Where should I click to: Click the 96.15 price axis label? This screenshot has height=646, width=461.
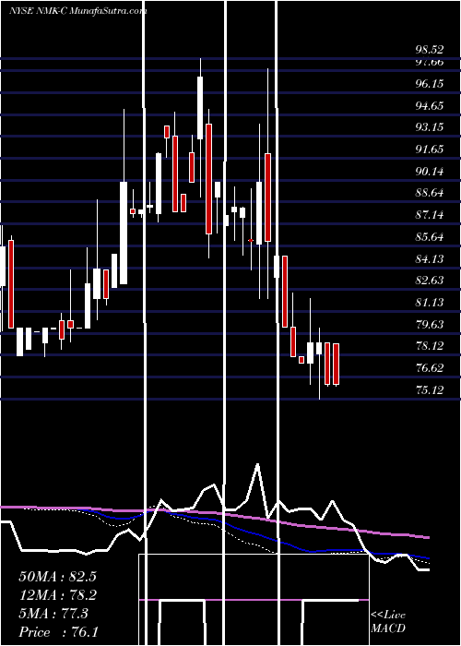[x=430, y=84]
